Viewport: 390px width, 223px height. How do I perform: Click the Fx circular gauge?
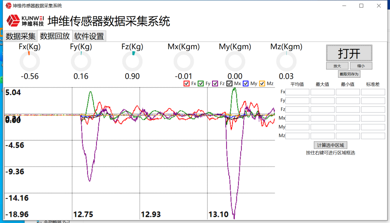point(29,62)
